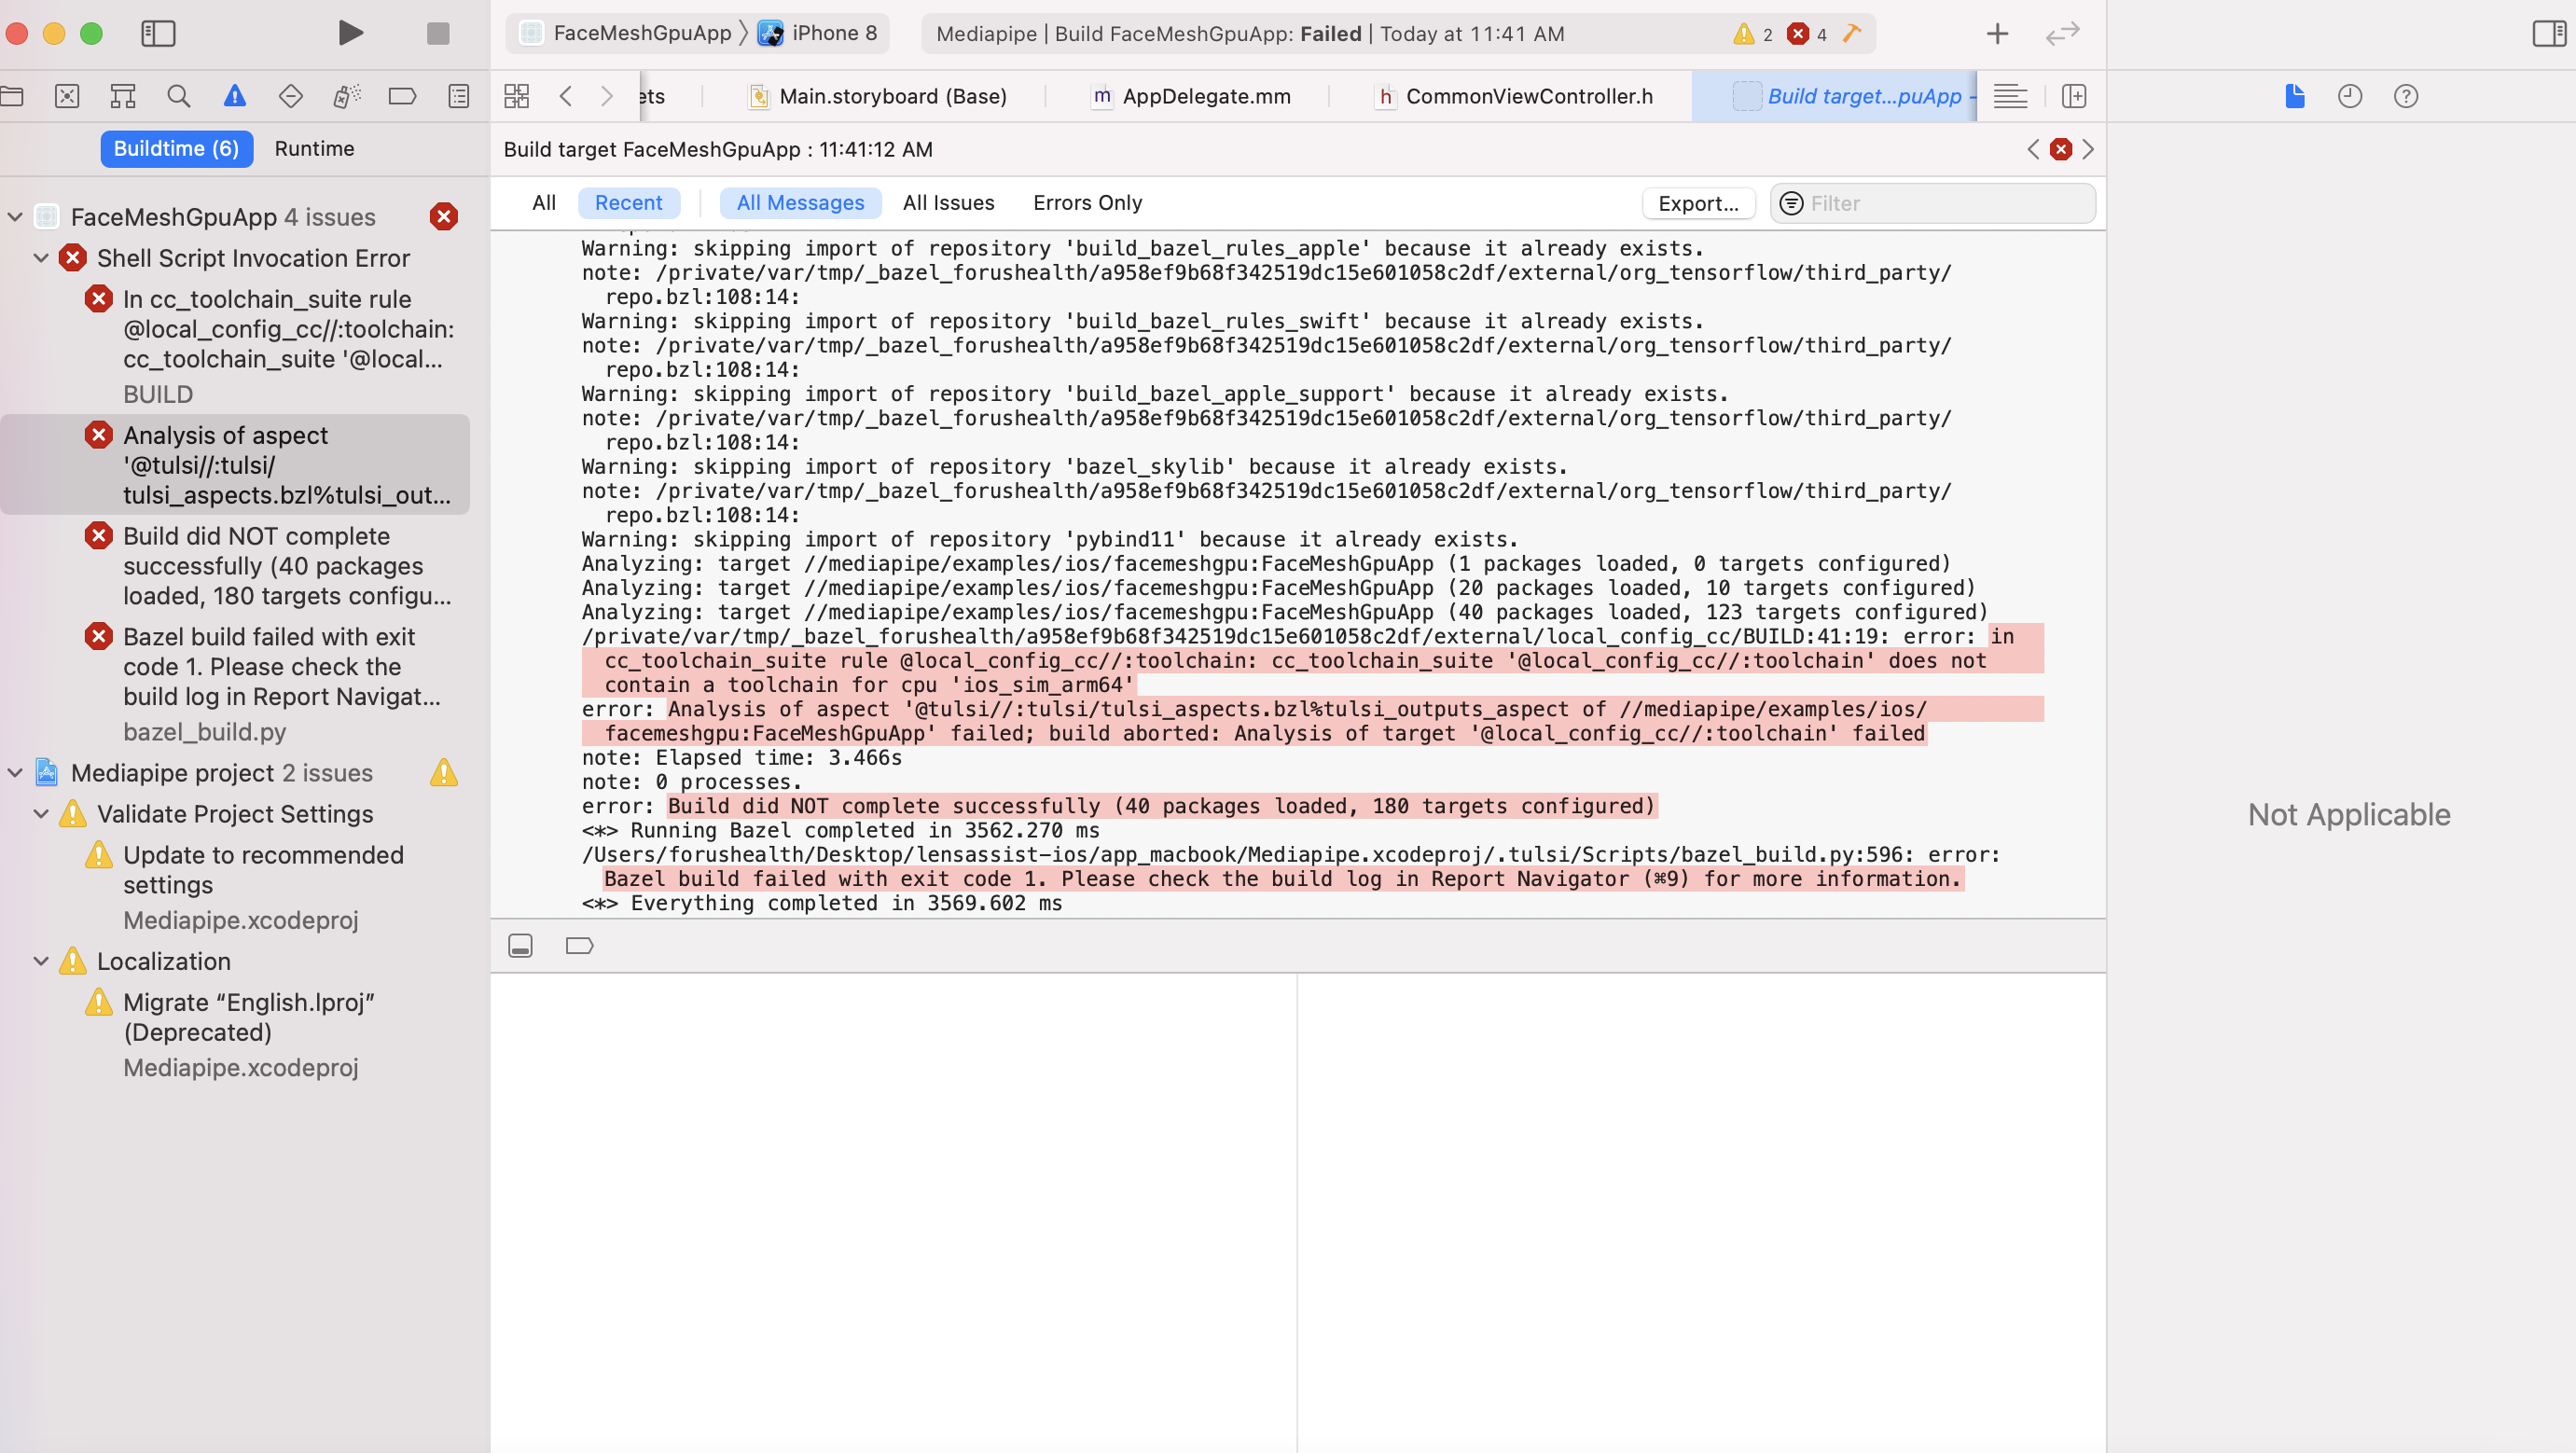Viewport: 2576px width, 1453px height.
Task: Open the Project Navigator folder icon
Action: click(x=13, y=96)
